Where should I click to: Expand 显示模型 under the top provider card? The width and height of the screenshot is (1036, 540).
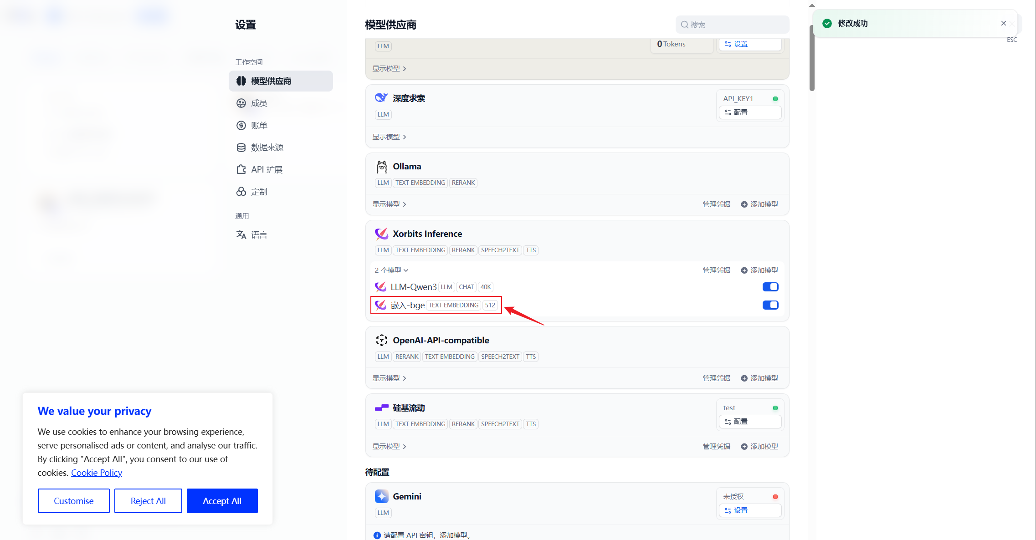coord(390,69)
